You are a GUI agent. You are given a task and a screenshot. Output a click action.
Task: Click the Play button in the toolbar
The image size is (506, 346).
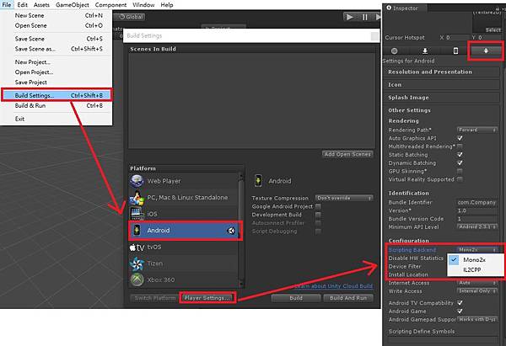pyautogui.click(x=350, y=17)
